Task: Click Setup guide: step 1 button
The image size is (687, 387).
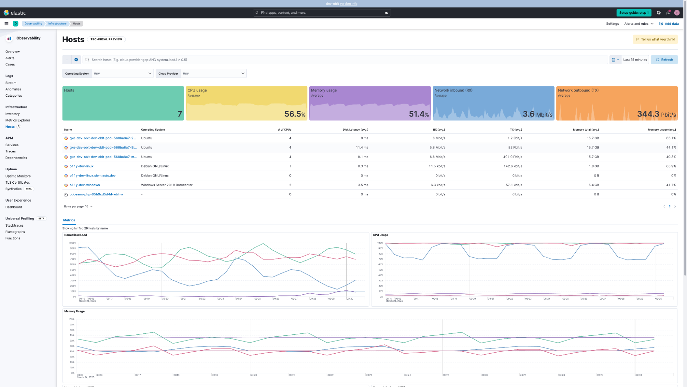Action: [x=633, y=13]
